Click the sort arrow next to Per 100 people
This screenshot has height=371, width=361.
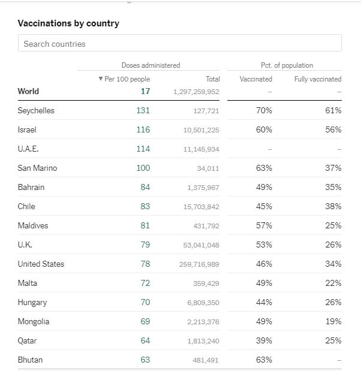click(100, 79)
